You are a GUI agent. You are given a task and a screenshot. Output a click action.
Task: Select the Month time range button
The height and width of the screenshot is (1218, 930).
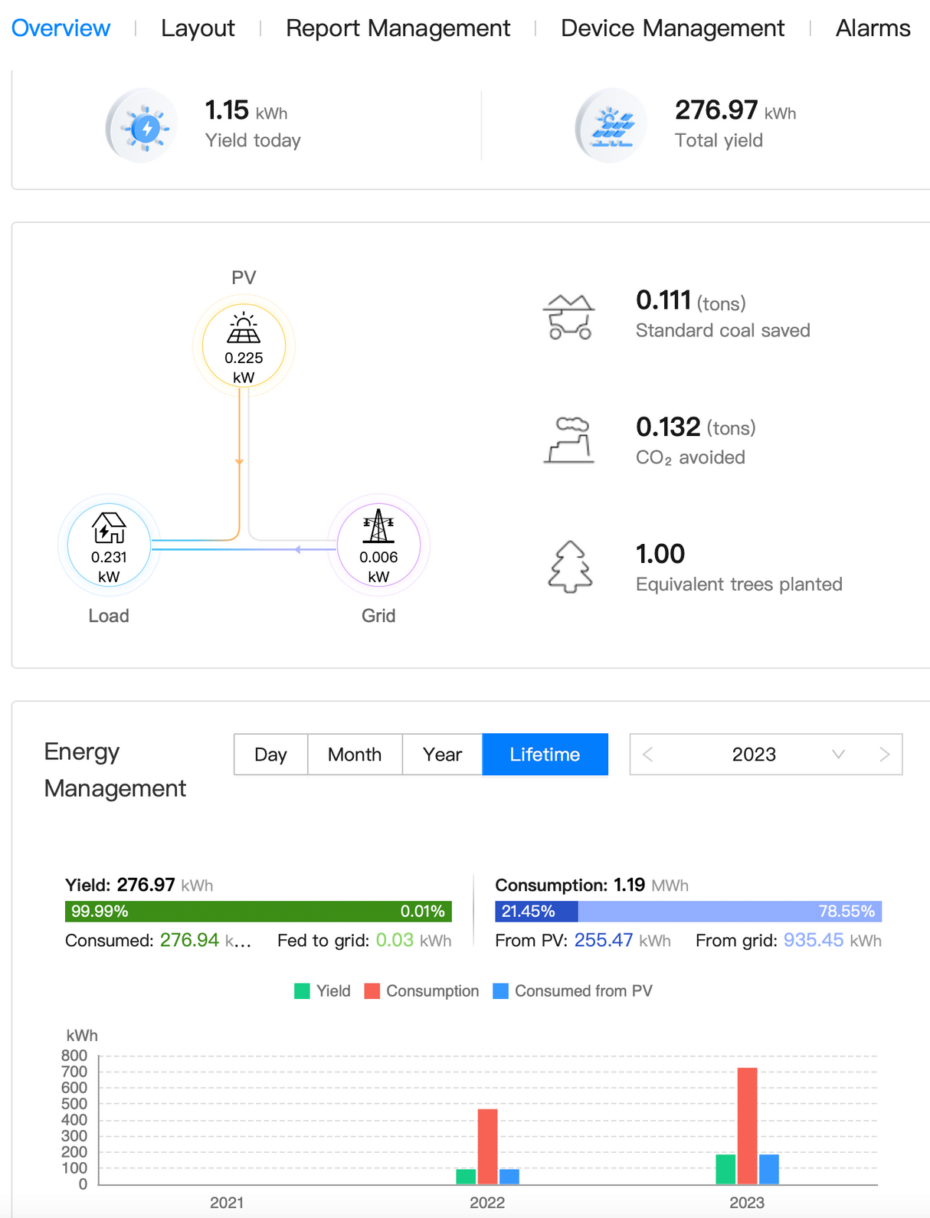[355, 755]
